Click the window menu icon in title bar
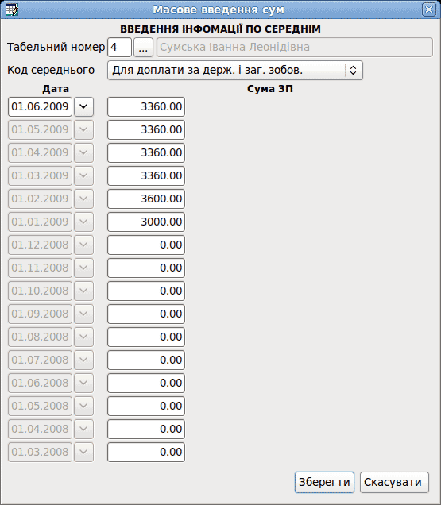The image size is (441, 505). [x=12, y=10]
